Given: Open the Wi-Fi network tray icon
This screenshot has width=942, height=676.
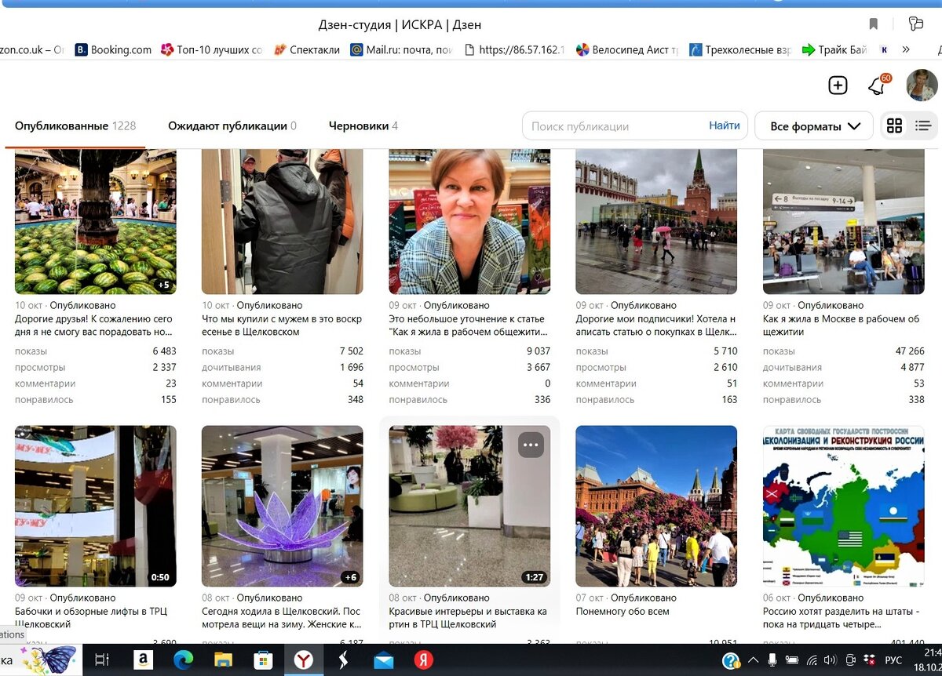Looking at the screenshot, I should 812,660.
